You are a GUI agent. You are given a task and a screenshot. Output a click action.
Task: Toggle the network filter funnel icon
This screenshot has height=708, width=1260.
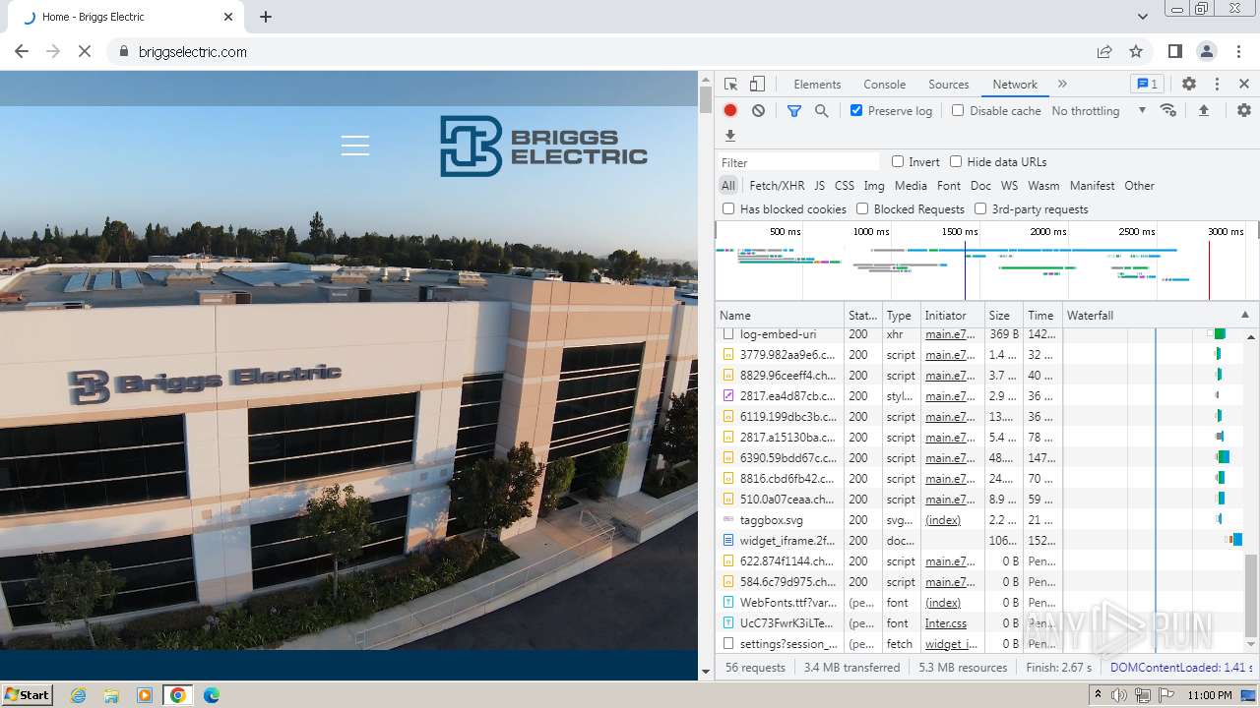click(794, 111)
